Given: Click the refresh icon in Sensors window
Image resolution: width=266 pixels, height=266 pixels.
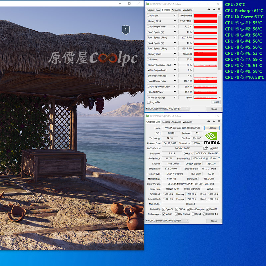Looking at the screenshot, I should (213, 10).
